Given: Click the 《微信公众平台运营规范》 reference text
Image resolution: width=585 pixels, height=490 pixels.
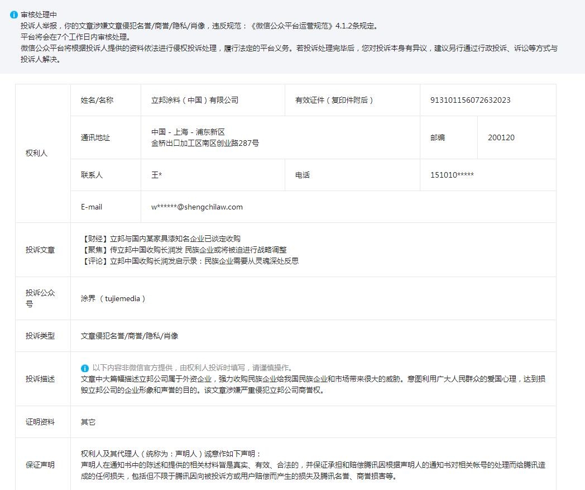Looking at the screenshot, I should [x=291, y=26].
